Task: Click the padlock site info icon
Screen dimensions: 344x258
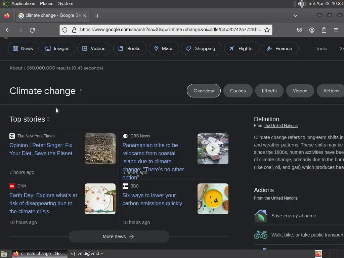Action: coord(74,30)
